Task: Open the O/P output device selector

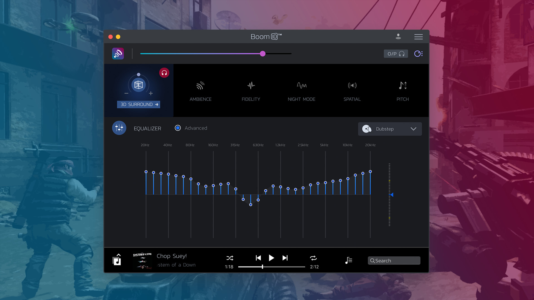Action: click(x=395, y=54)
